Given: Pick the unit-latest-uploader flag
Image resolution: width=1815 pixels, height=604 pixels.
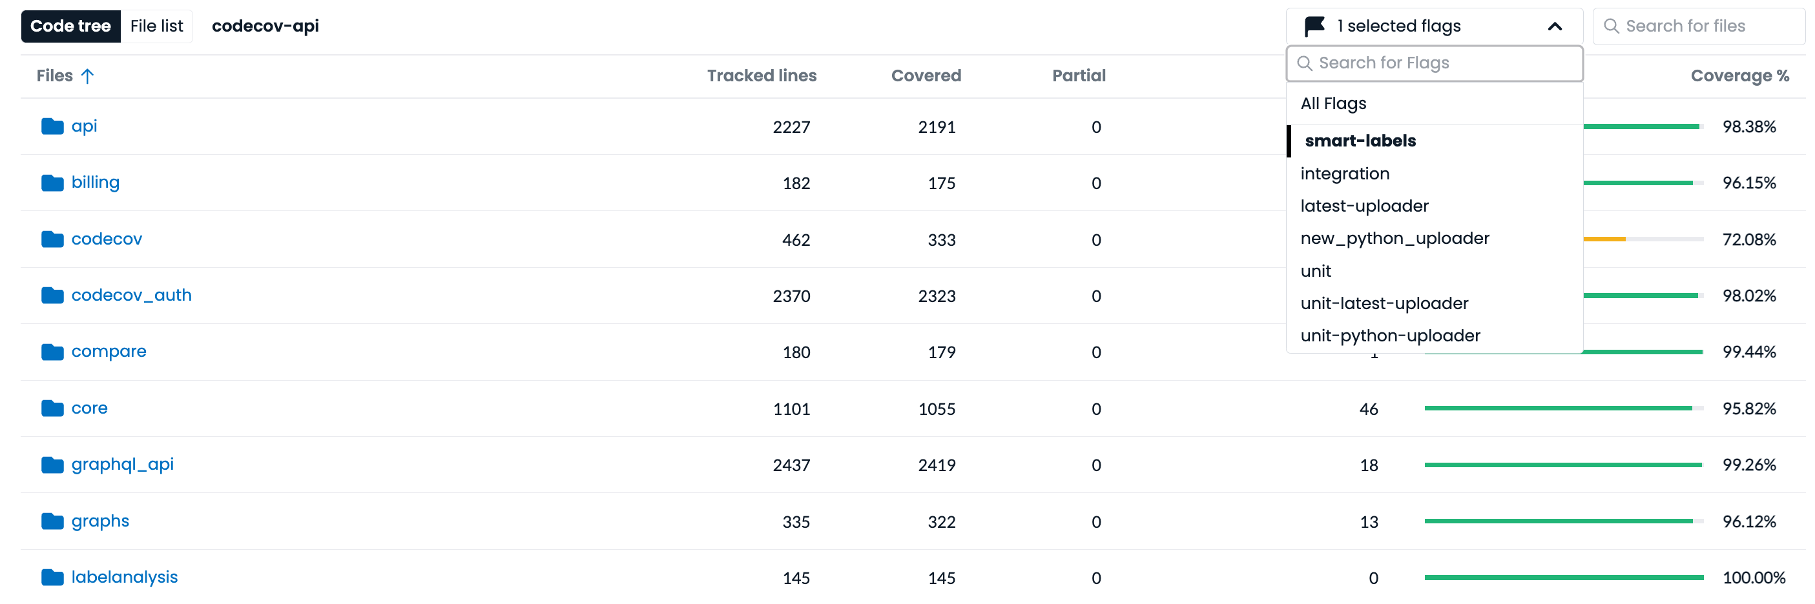Looking at the screenshot, I should pyautogui.click(x=1384, y=303).
